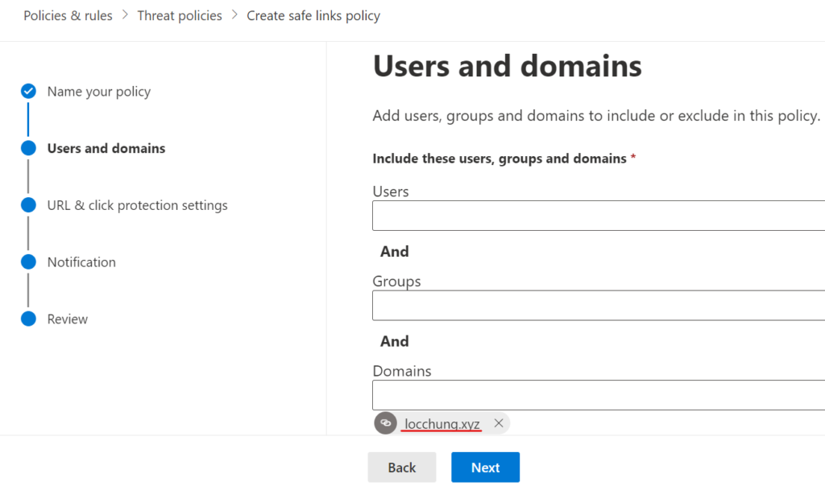825x490 pixels.
Task: Go back to the previous wizard page
Action: [402, 467]
